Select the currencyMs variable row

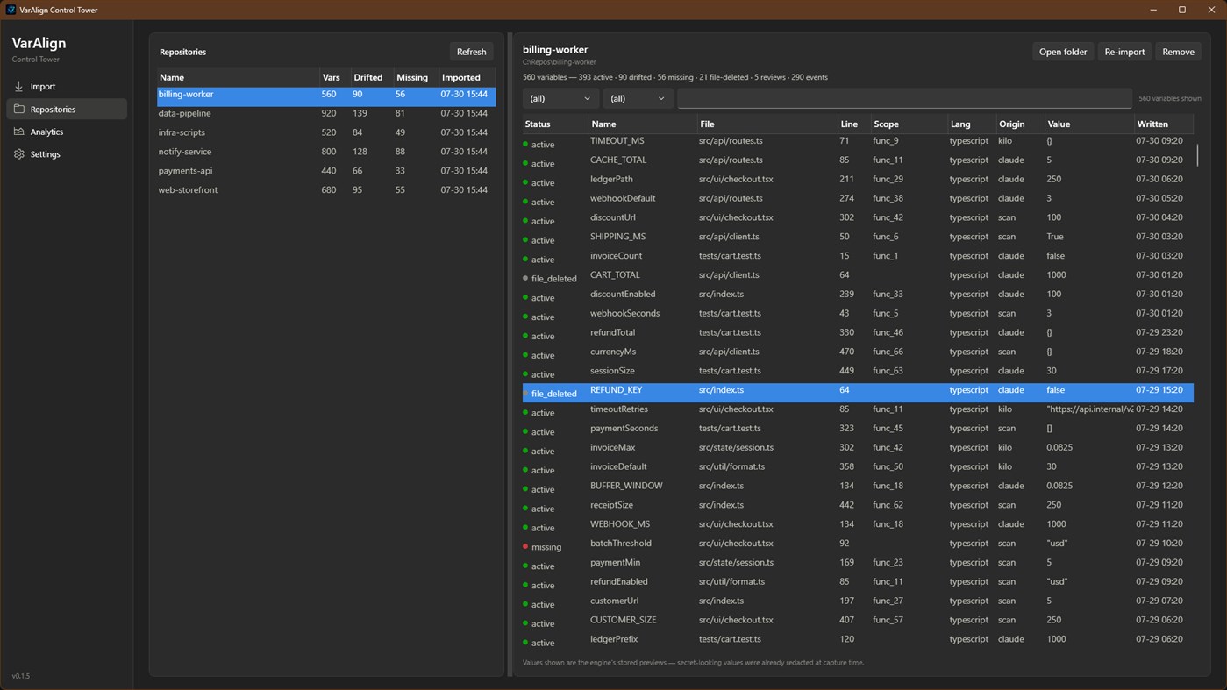point(858,352)
